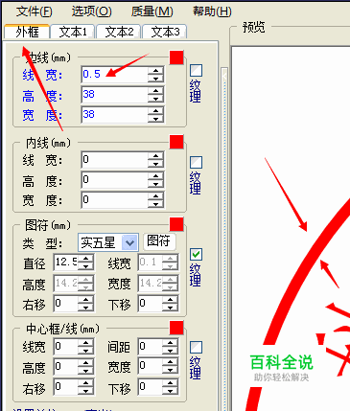The width and height of the screenshot is (350, 411).
Task: Click the 内线 高度 input field
Action: pos(115,180)
